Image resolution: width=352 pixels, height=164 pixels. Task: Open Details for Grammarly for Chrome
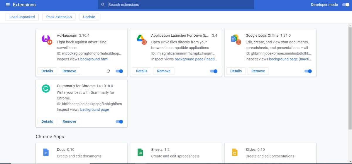tap(47, 121)
